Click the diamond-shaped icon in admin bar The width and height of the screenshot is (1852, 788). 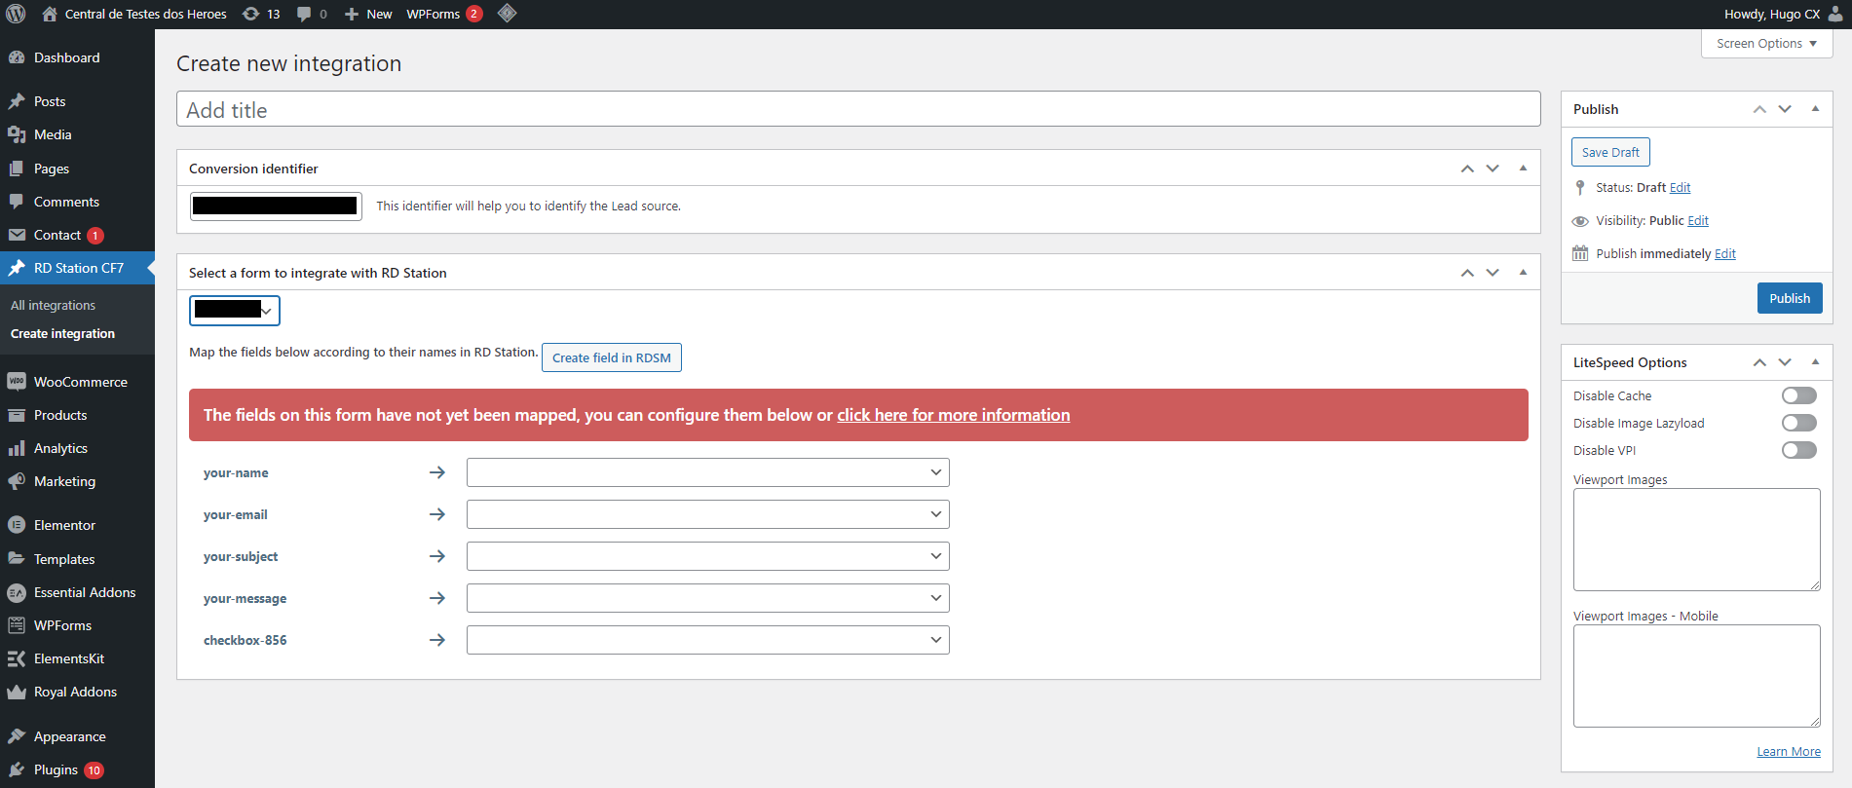click(507, 14)
